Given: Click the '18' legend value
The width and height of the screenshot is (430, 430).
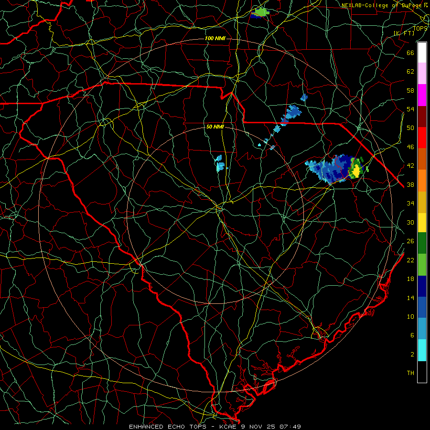Looking at the screenshot, I should (x=410, y=279).
